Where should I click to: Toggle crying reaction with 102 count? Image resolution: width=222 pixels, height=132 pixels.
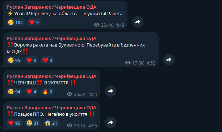click(x=16, y=22)
